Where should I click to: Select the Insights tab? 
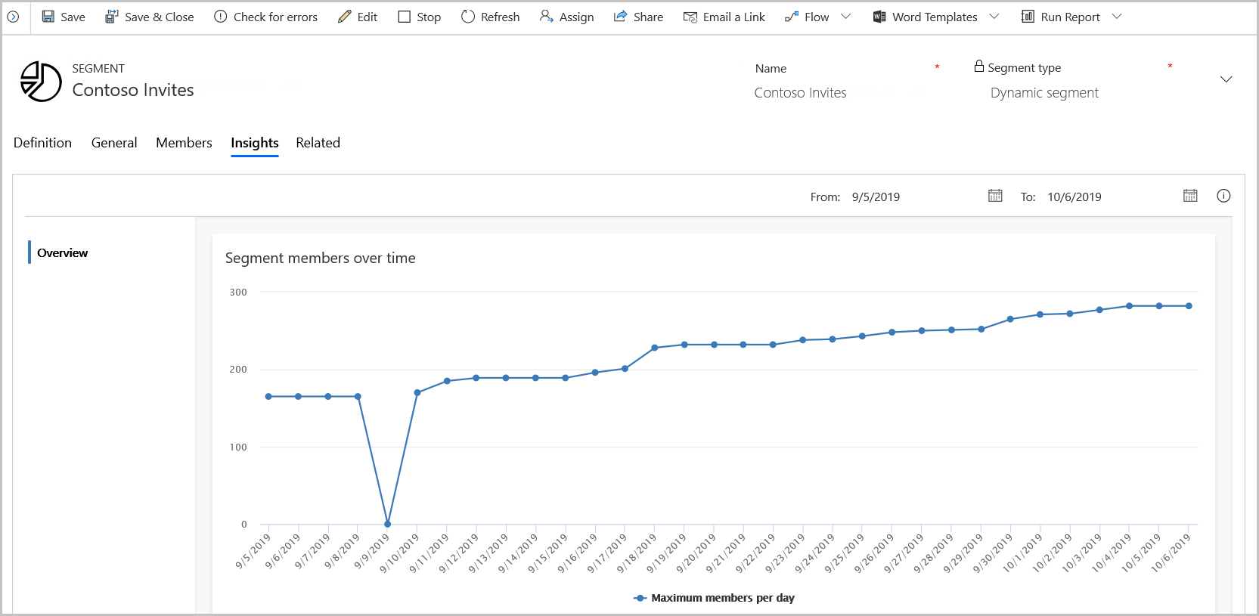[x=255, y=143]
